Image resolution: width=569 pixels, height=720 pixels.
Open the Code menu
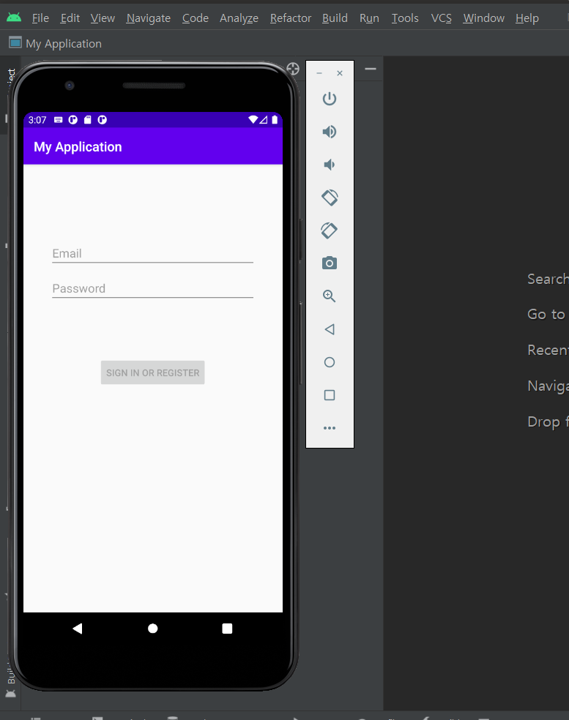[196, 18]
